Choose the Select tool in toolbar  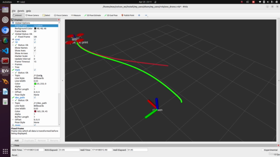[x=46, y=15]
